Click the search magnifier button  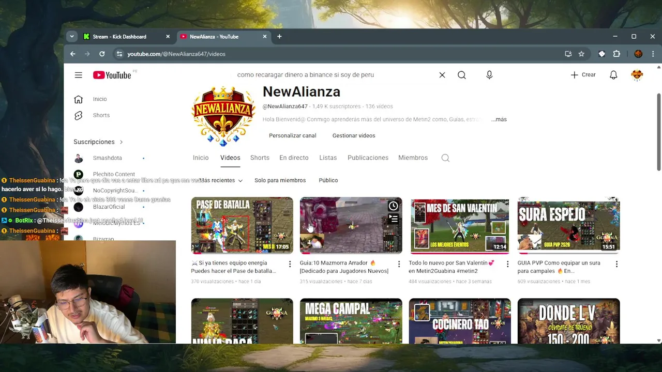pyautogui.click(x=462, y=75)
